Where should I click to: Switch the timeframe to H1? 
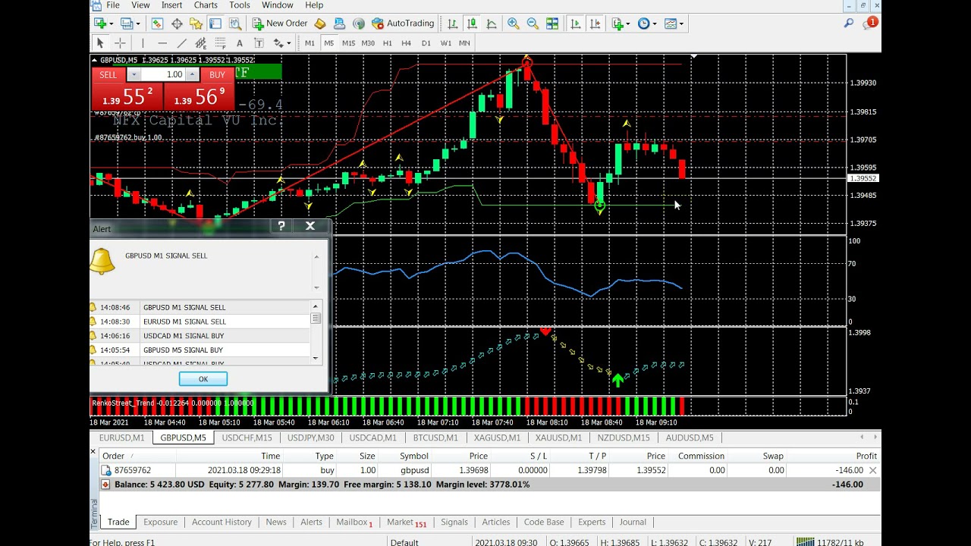[x=388, y=43]
